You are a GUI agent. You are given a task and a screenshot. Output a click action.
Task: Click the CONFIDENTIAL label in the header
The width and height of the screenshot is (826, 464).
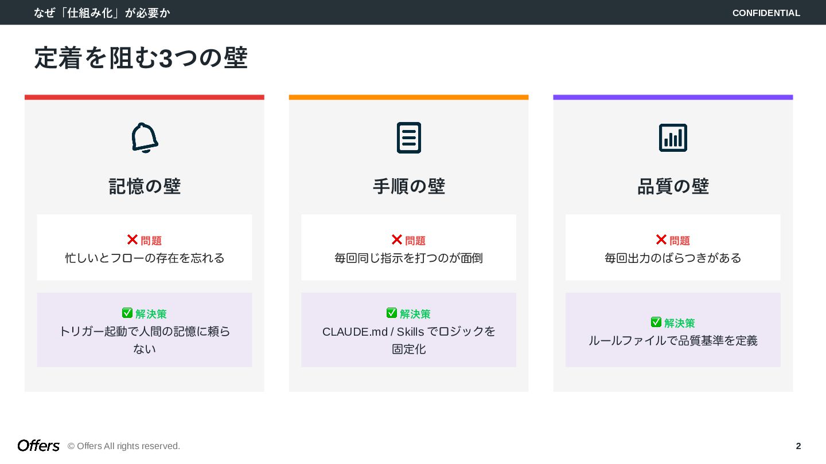click(766, 13)
